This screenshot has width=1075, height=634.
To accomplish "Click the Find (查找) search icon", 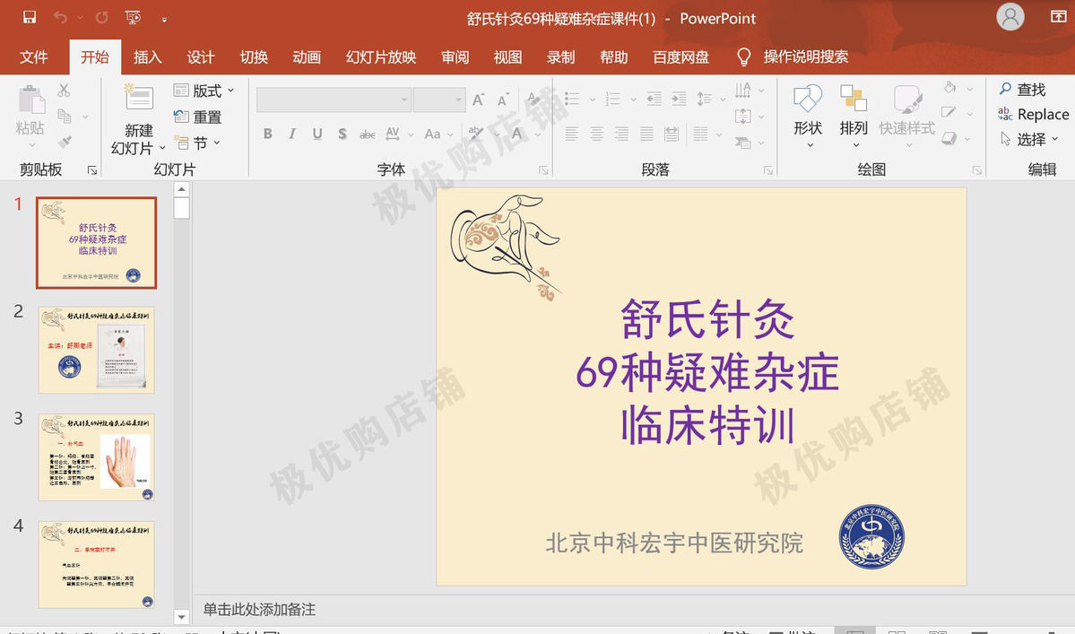I will click(x=1006, y=89).
